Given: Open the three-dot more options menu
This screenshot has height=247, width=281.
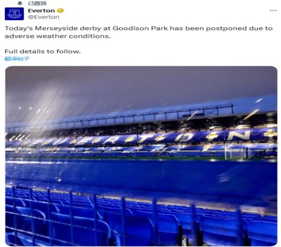Looking at the screenshot, I should [x=273, y=11].
